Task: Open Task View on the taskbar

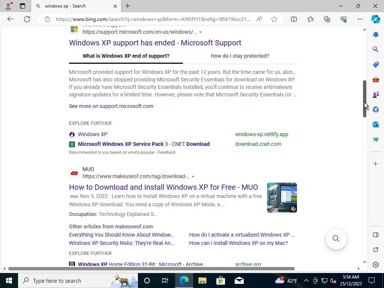Action: click(x=165, y=280)
